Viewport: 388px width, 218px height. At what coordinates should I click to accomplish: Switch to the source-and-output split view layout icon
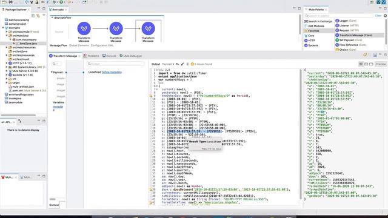pyautogui.click(x=361, y=64)
